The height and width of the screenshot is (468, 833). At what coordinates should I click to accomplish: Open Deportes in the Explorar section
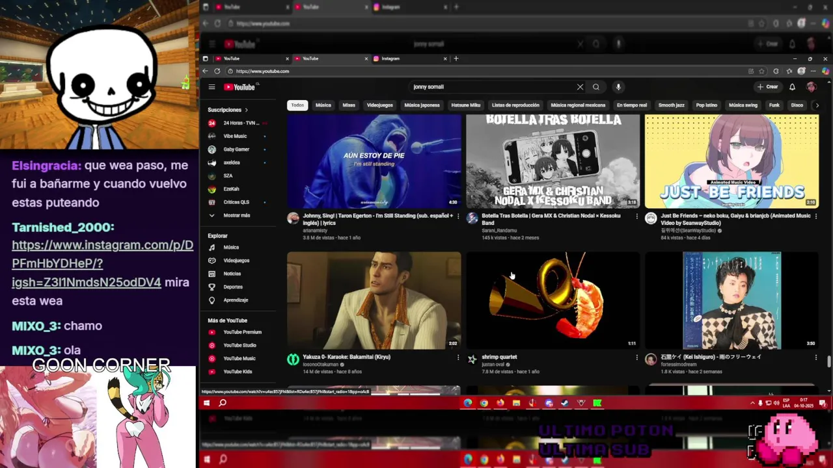point(237,287)
